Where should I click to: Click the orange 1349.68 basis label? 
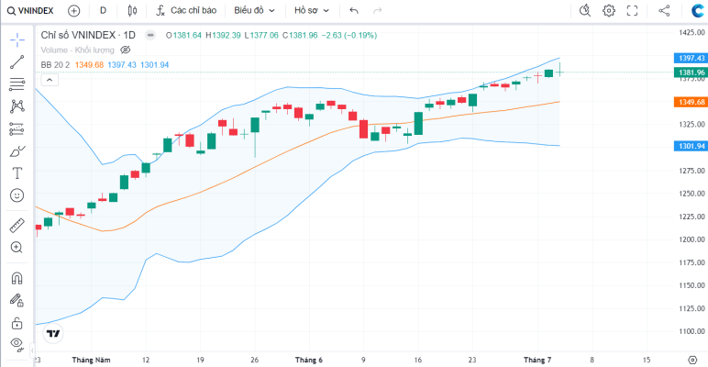(691, 102)
